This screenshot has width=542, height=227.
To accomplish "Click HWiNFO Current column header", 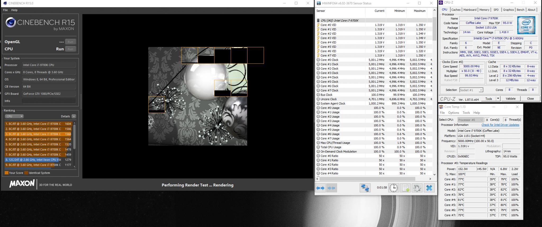I will point(376,11).
